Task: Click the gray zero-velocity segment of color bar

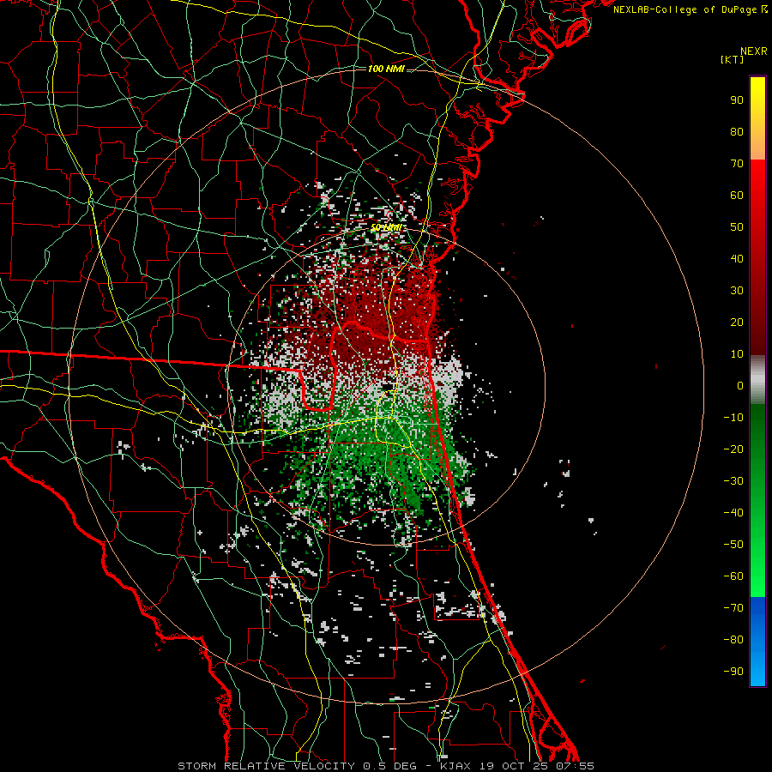Action: click(x=757, y=380)
